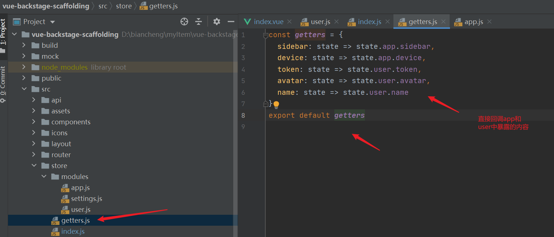
Task: Expand the icons folder chevron
Action: tap(34, 133)
